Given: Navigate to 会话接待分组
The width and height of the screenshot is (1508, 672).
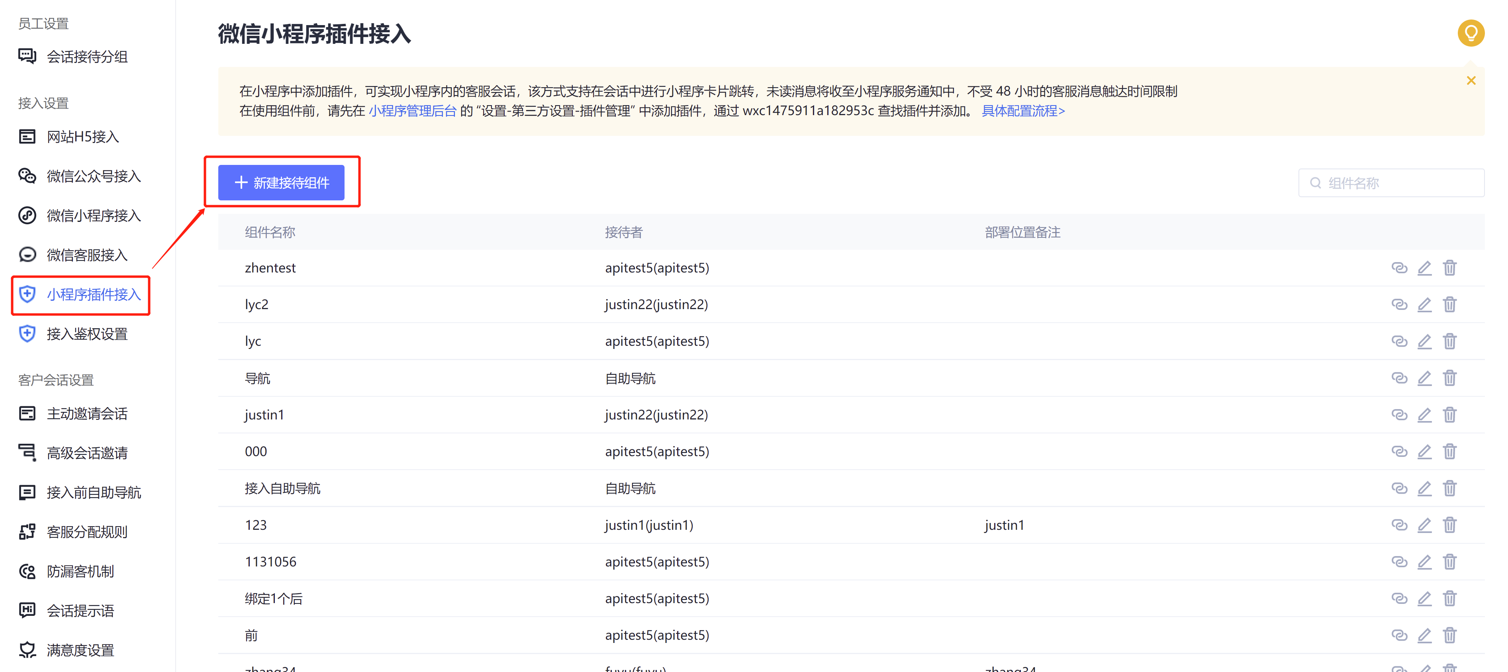Looking at the screenshot, I should (x=87, y=57).
